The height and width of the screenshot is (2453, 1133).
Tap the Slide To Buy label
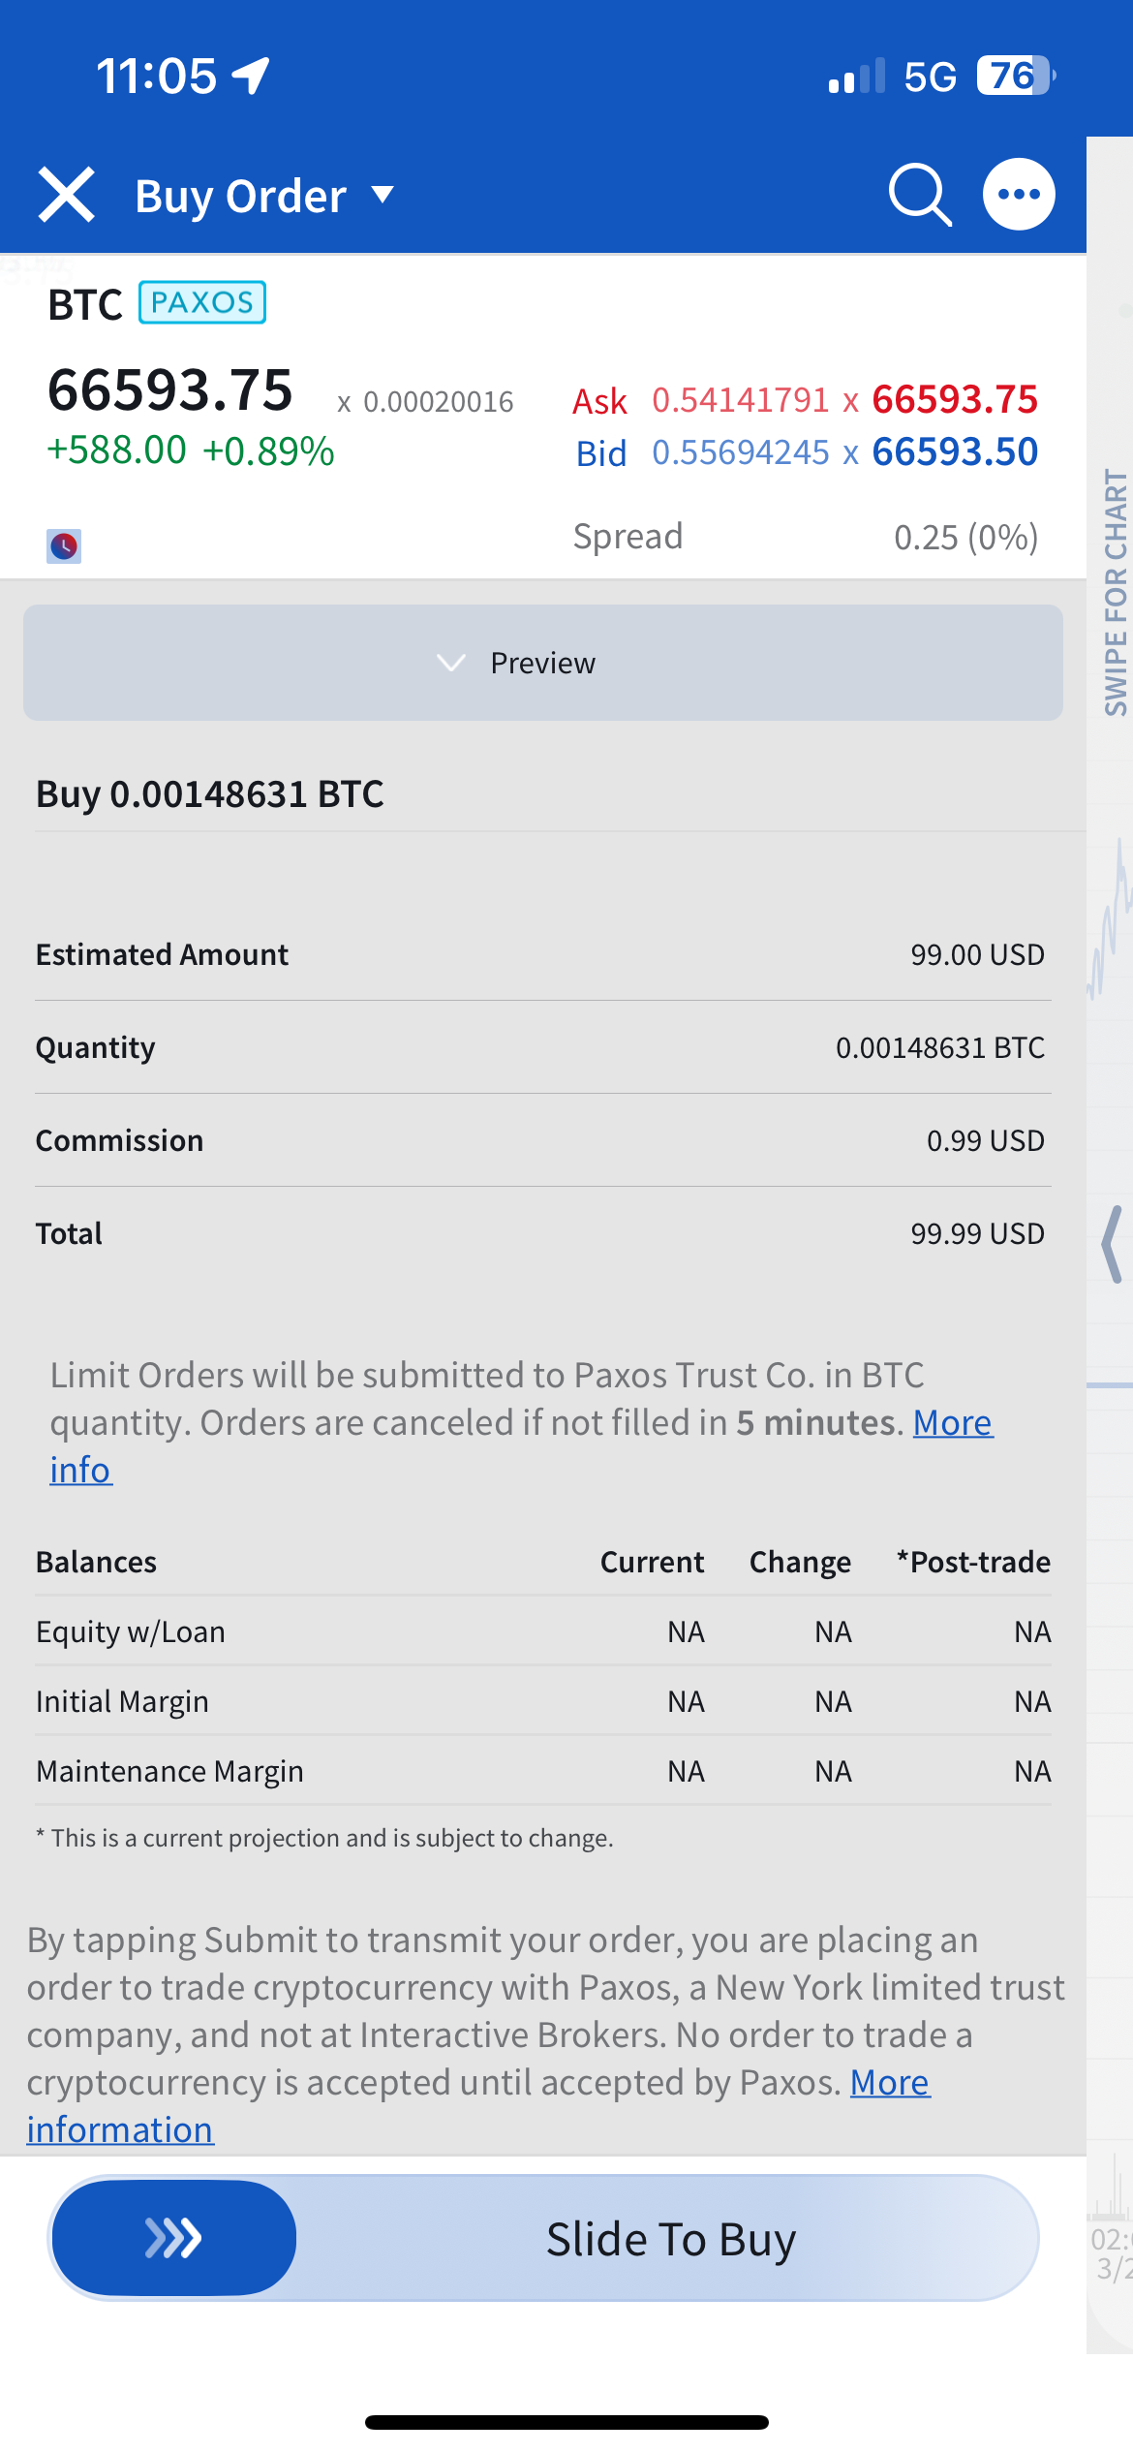pos(670,2240)
